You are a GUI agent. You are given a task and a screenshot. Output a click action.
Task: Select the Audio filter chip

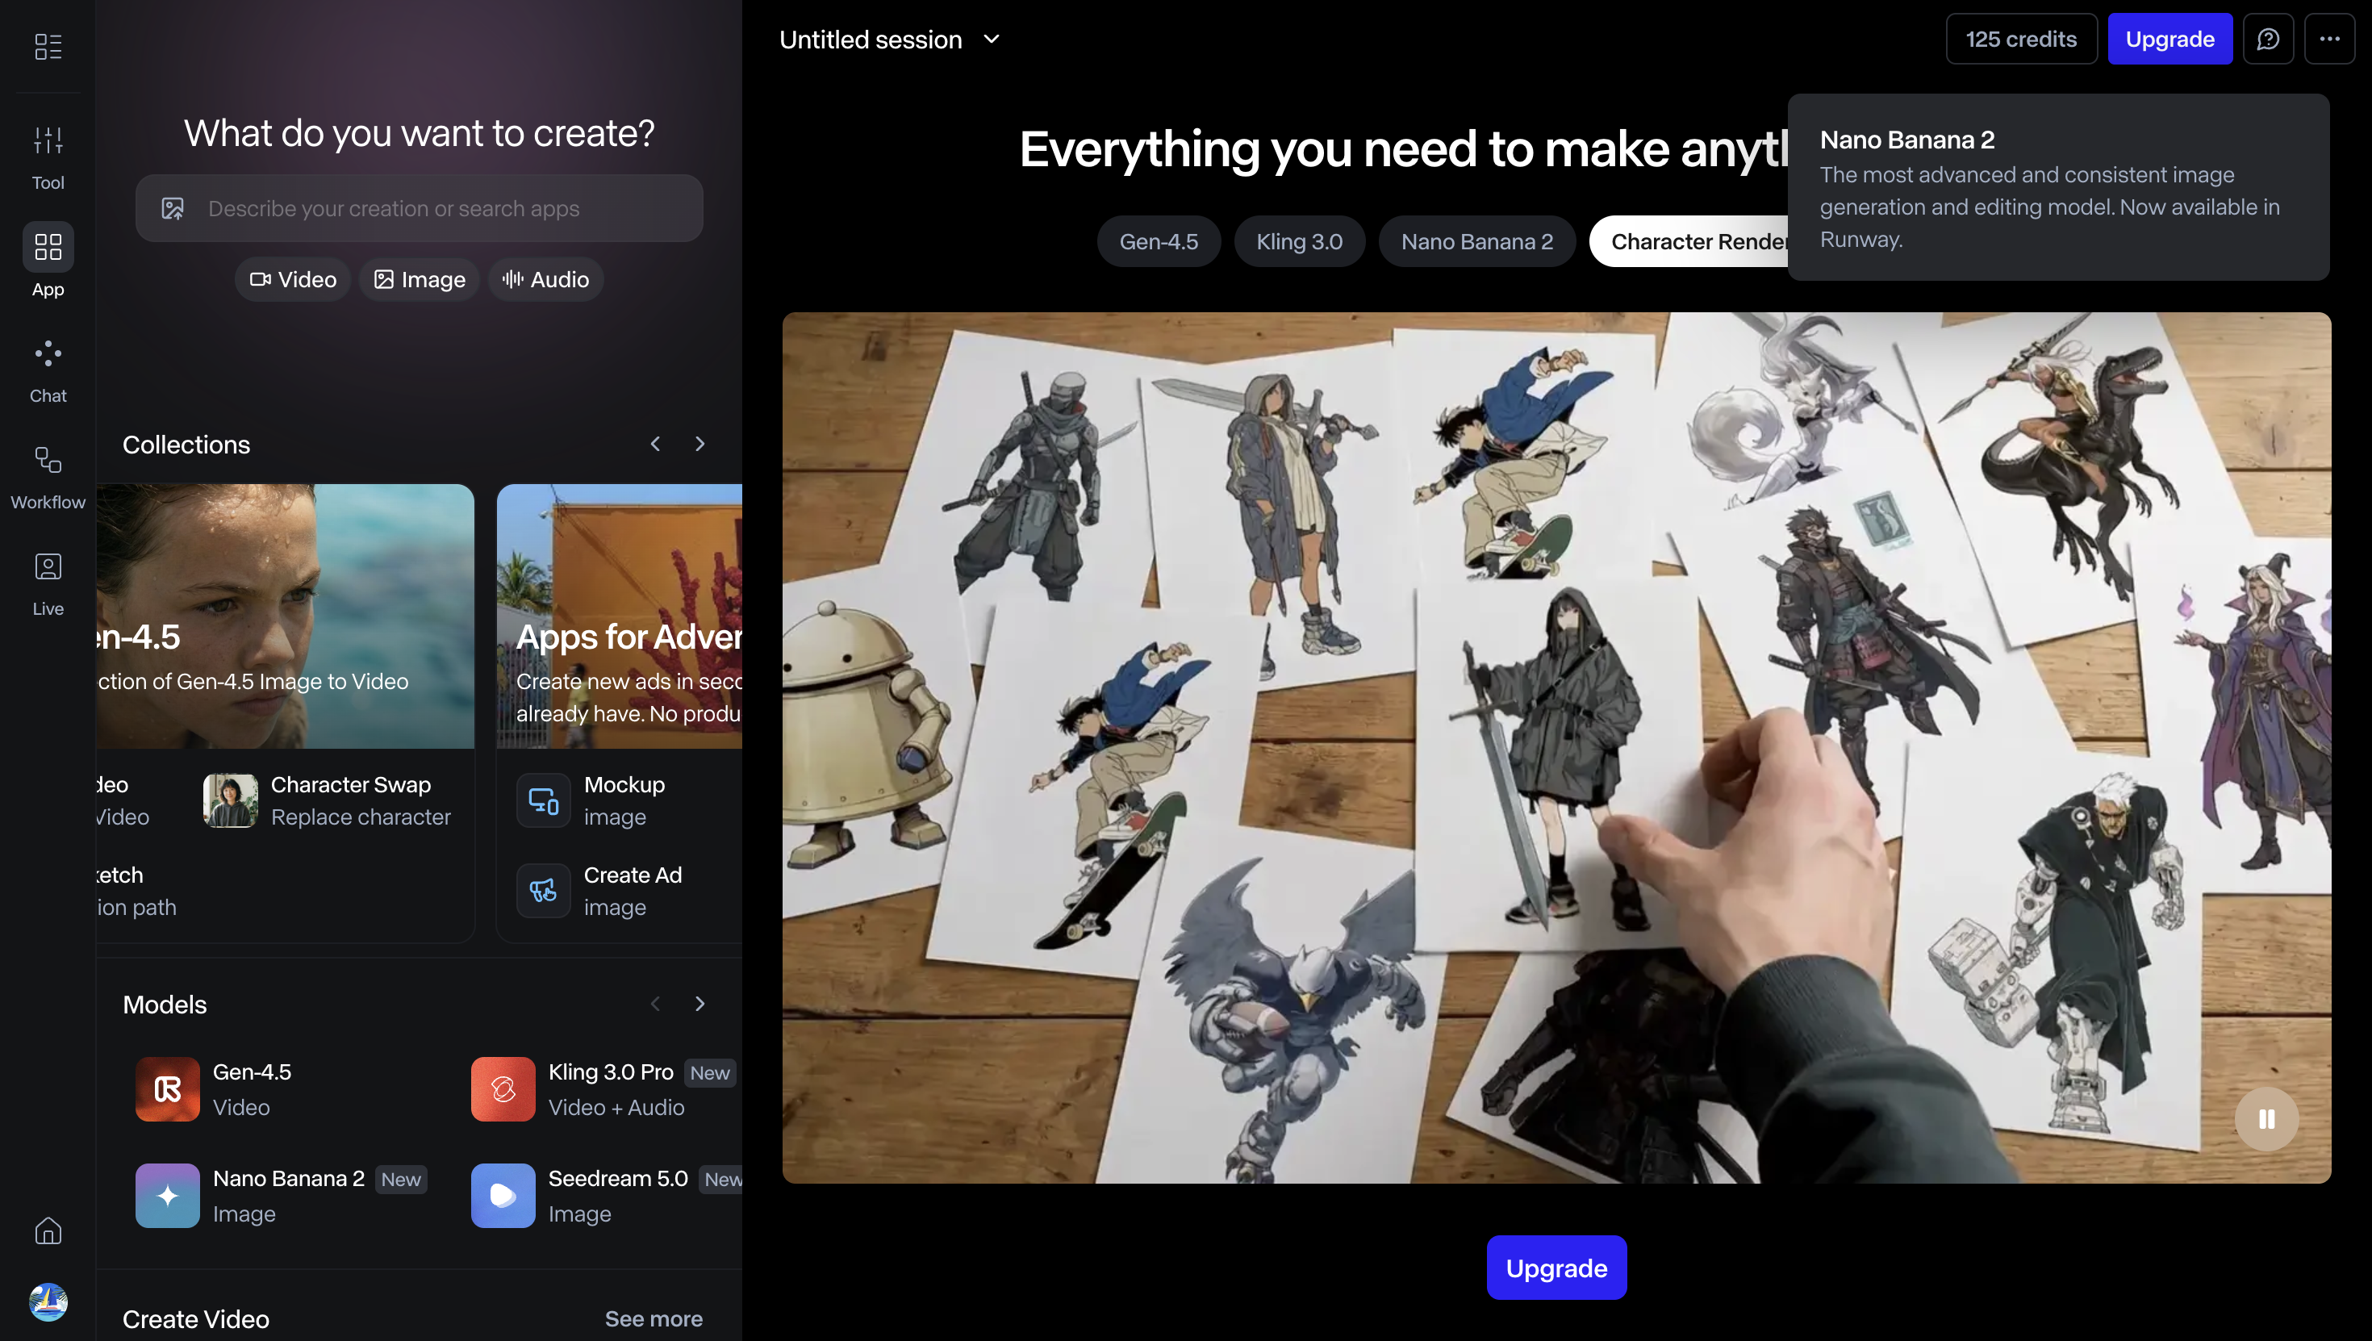(546, 279)
